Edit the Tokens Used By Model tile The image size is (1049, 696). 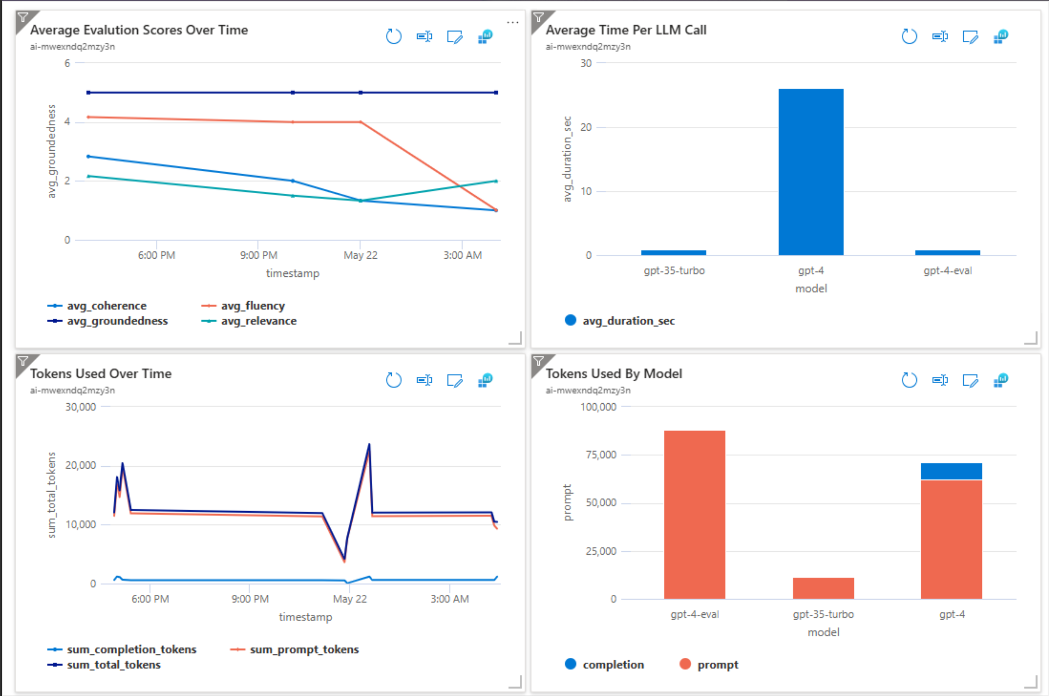(x=970, y=380)
